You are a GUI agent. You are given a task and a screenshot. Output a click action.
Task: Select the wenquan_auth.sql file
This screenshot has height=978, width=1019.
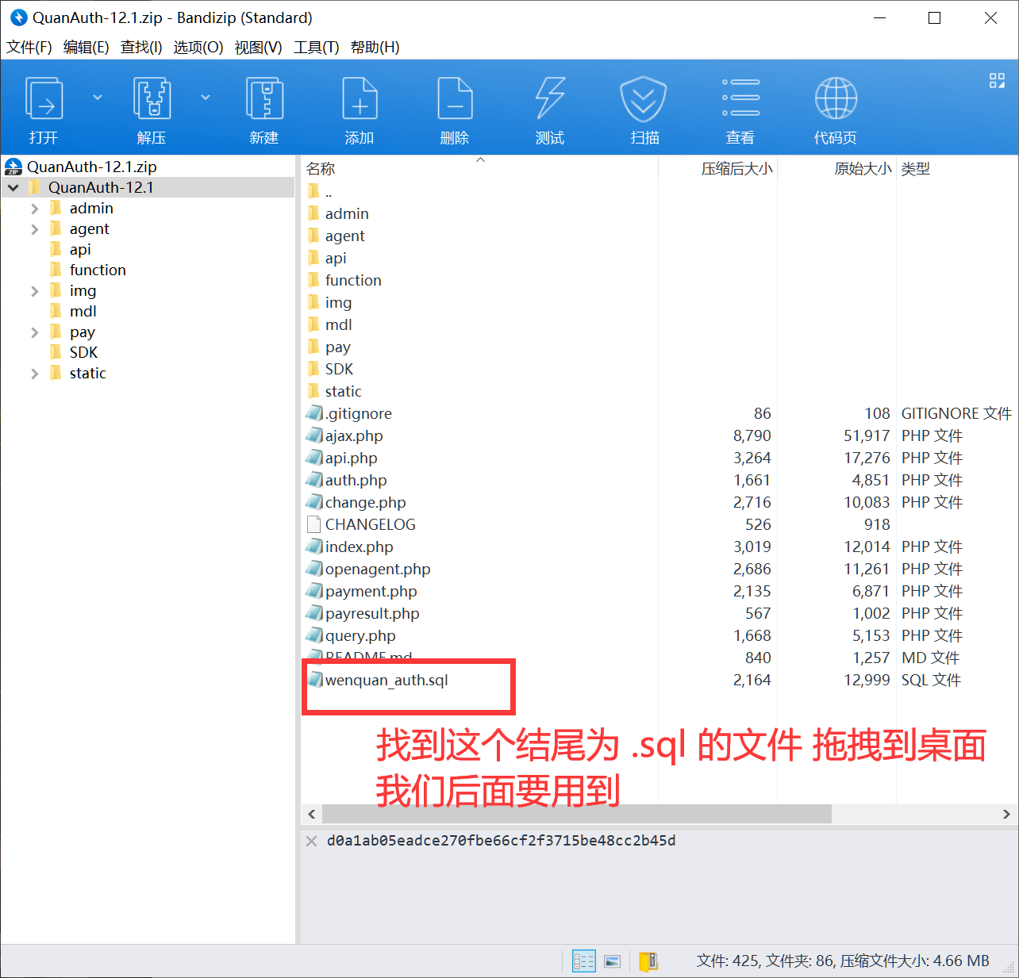click(386, 680)
